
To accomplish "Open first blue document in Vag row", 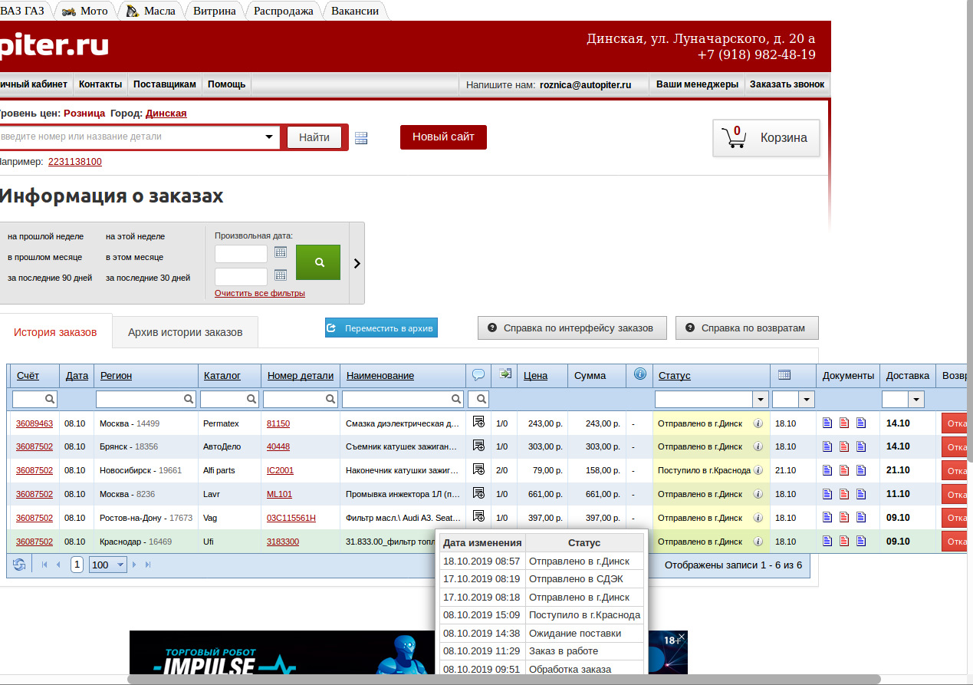I will 827,518.
